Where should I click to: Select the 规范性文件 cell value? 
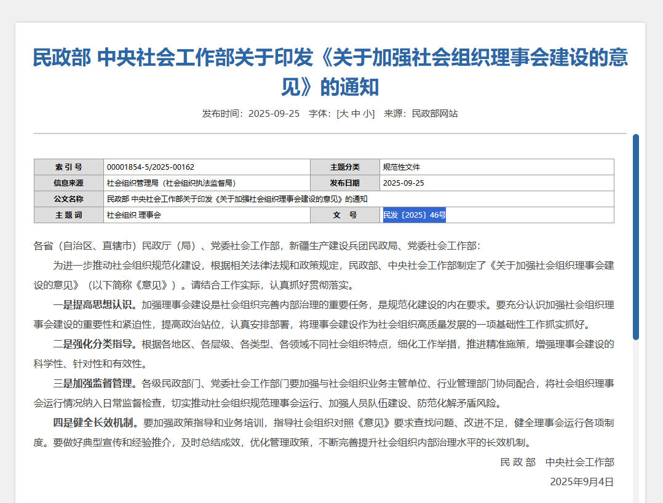click(402, 167)
